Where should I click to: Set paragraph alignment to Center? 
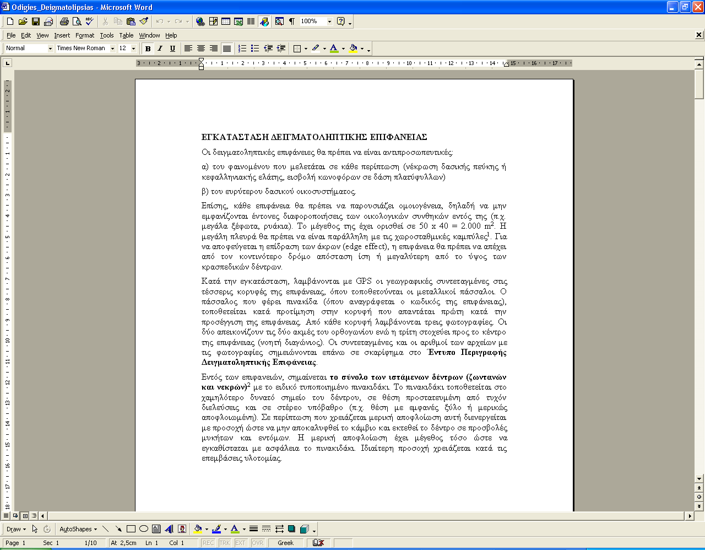click(200, 48)
